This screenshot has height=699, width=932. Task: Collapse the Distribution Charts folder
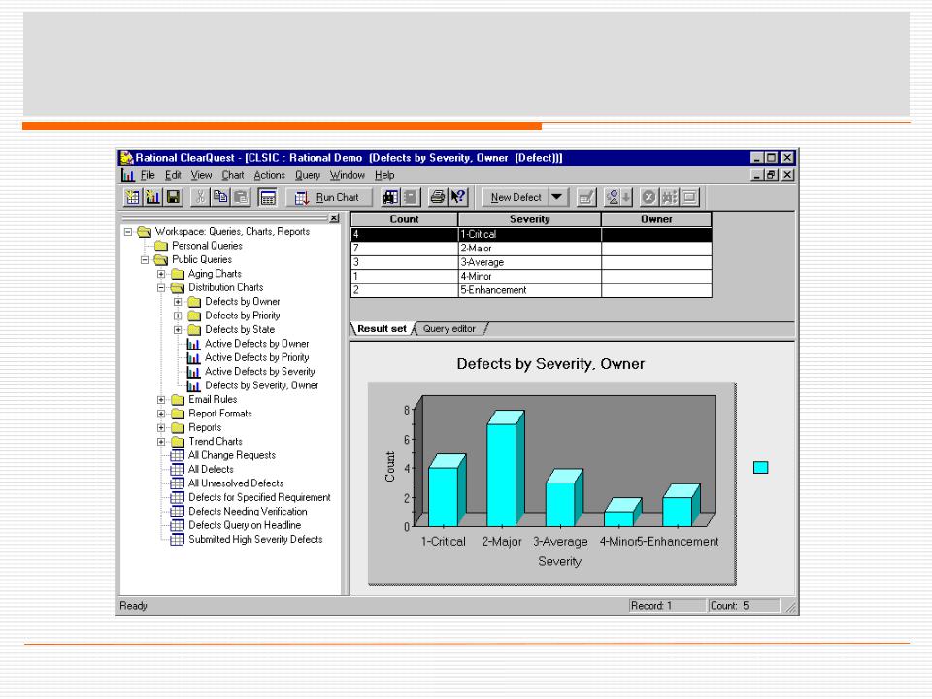161,287
